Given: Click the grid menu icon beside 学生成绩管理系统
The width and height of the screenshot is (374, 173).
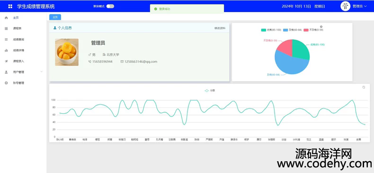Looking at the screenshot, I should [x=10, y=7].
